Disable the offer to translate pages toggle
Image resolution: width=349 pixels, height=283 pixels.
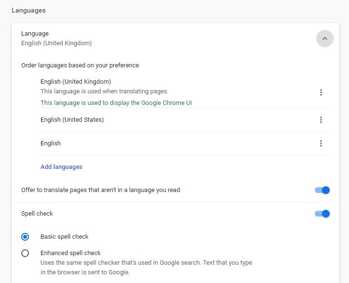(x=322, y=190)
